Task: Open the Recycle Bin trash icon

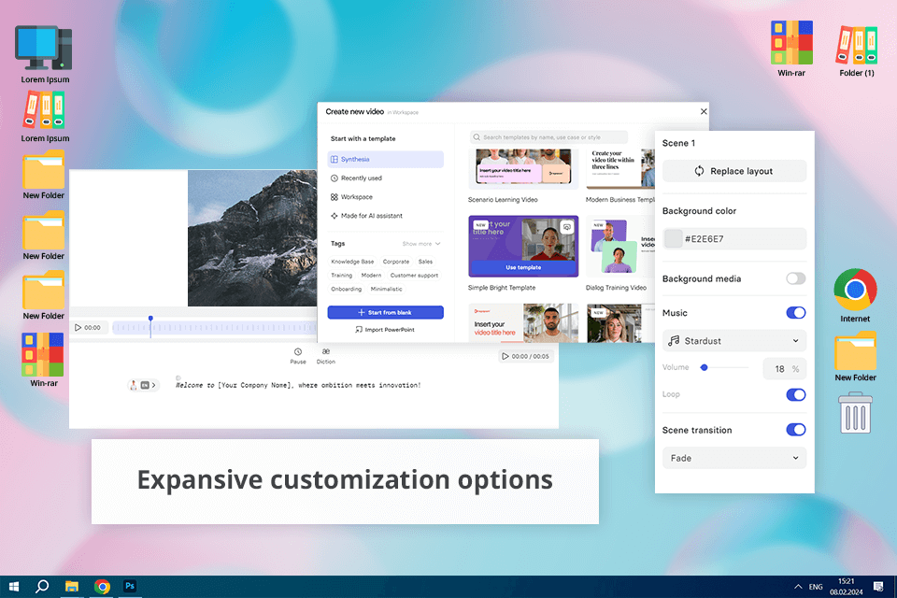Action: (855, 413)
